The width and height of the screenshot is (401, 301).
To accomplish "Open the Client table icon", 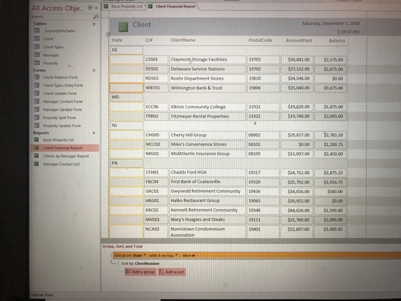I will click(37, 39).
